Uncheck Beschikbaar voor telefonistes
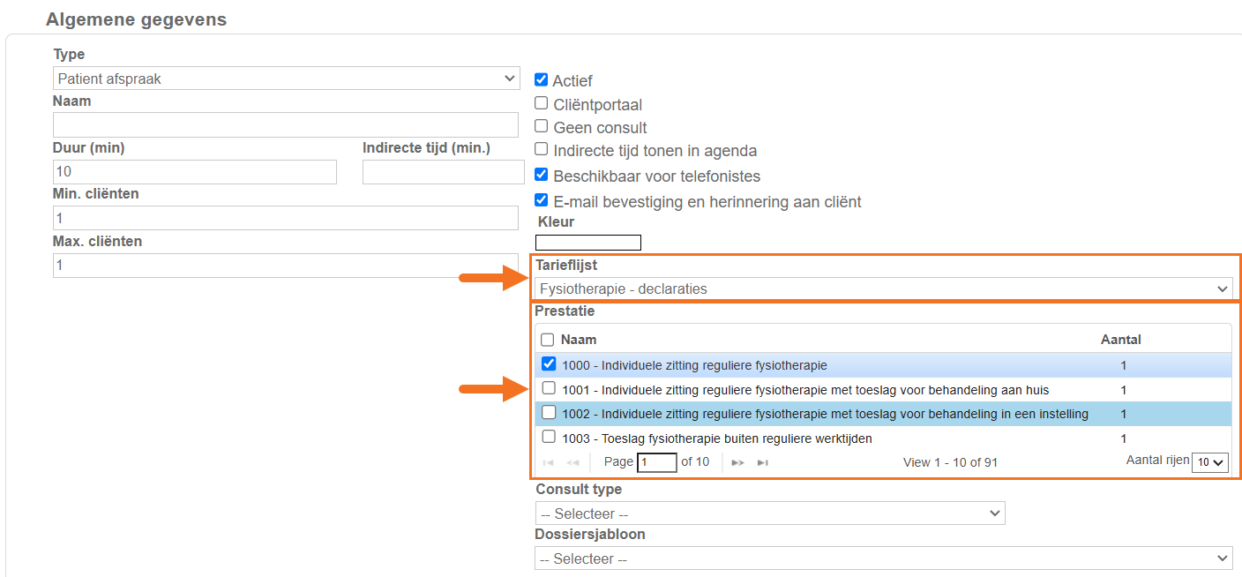 542,175
